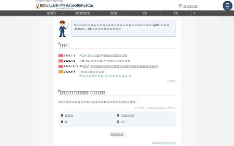The width and height of the screenshot is (234, 146).
Task: Click the pill-shaped button below the options panel
Action: (x=117, y=135)
